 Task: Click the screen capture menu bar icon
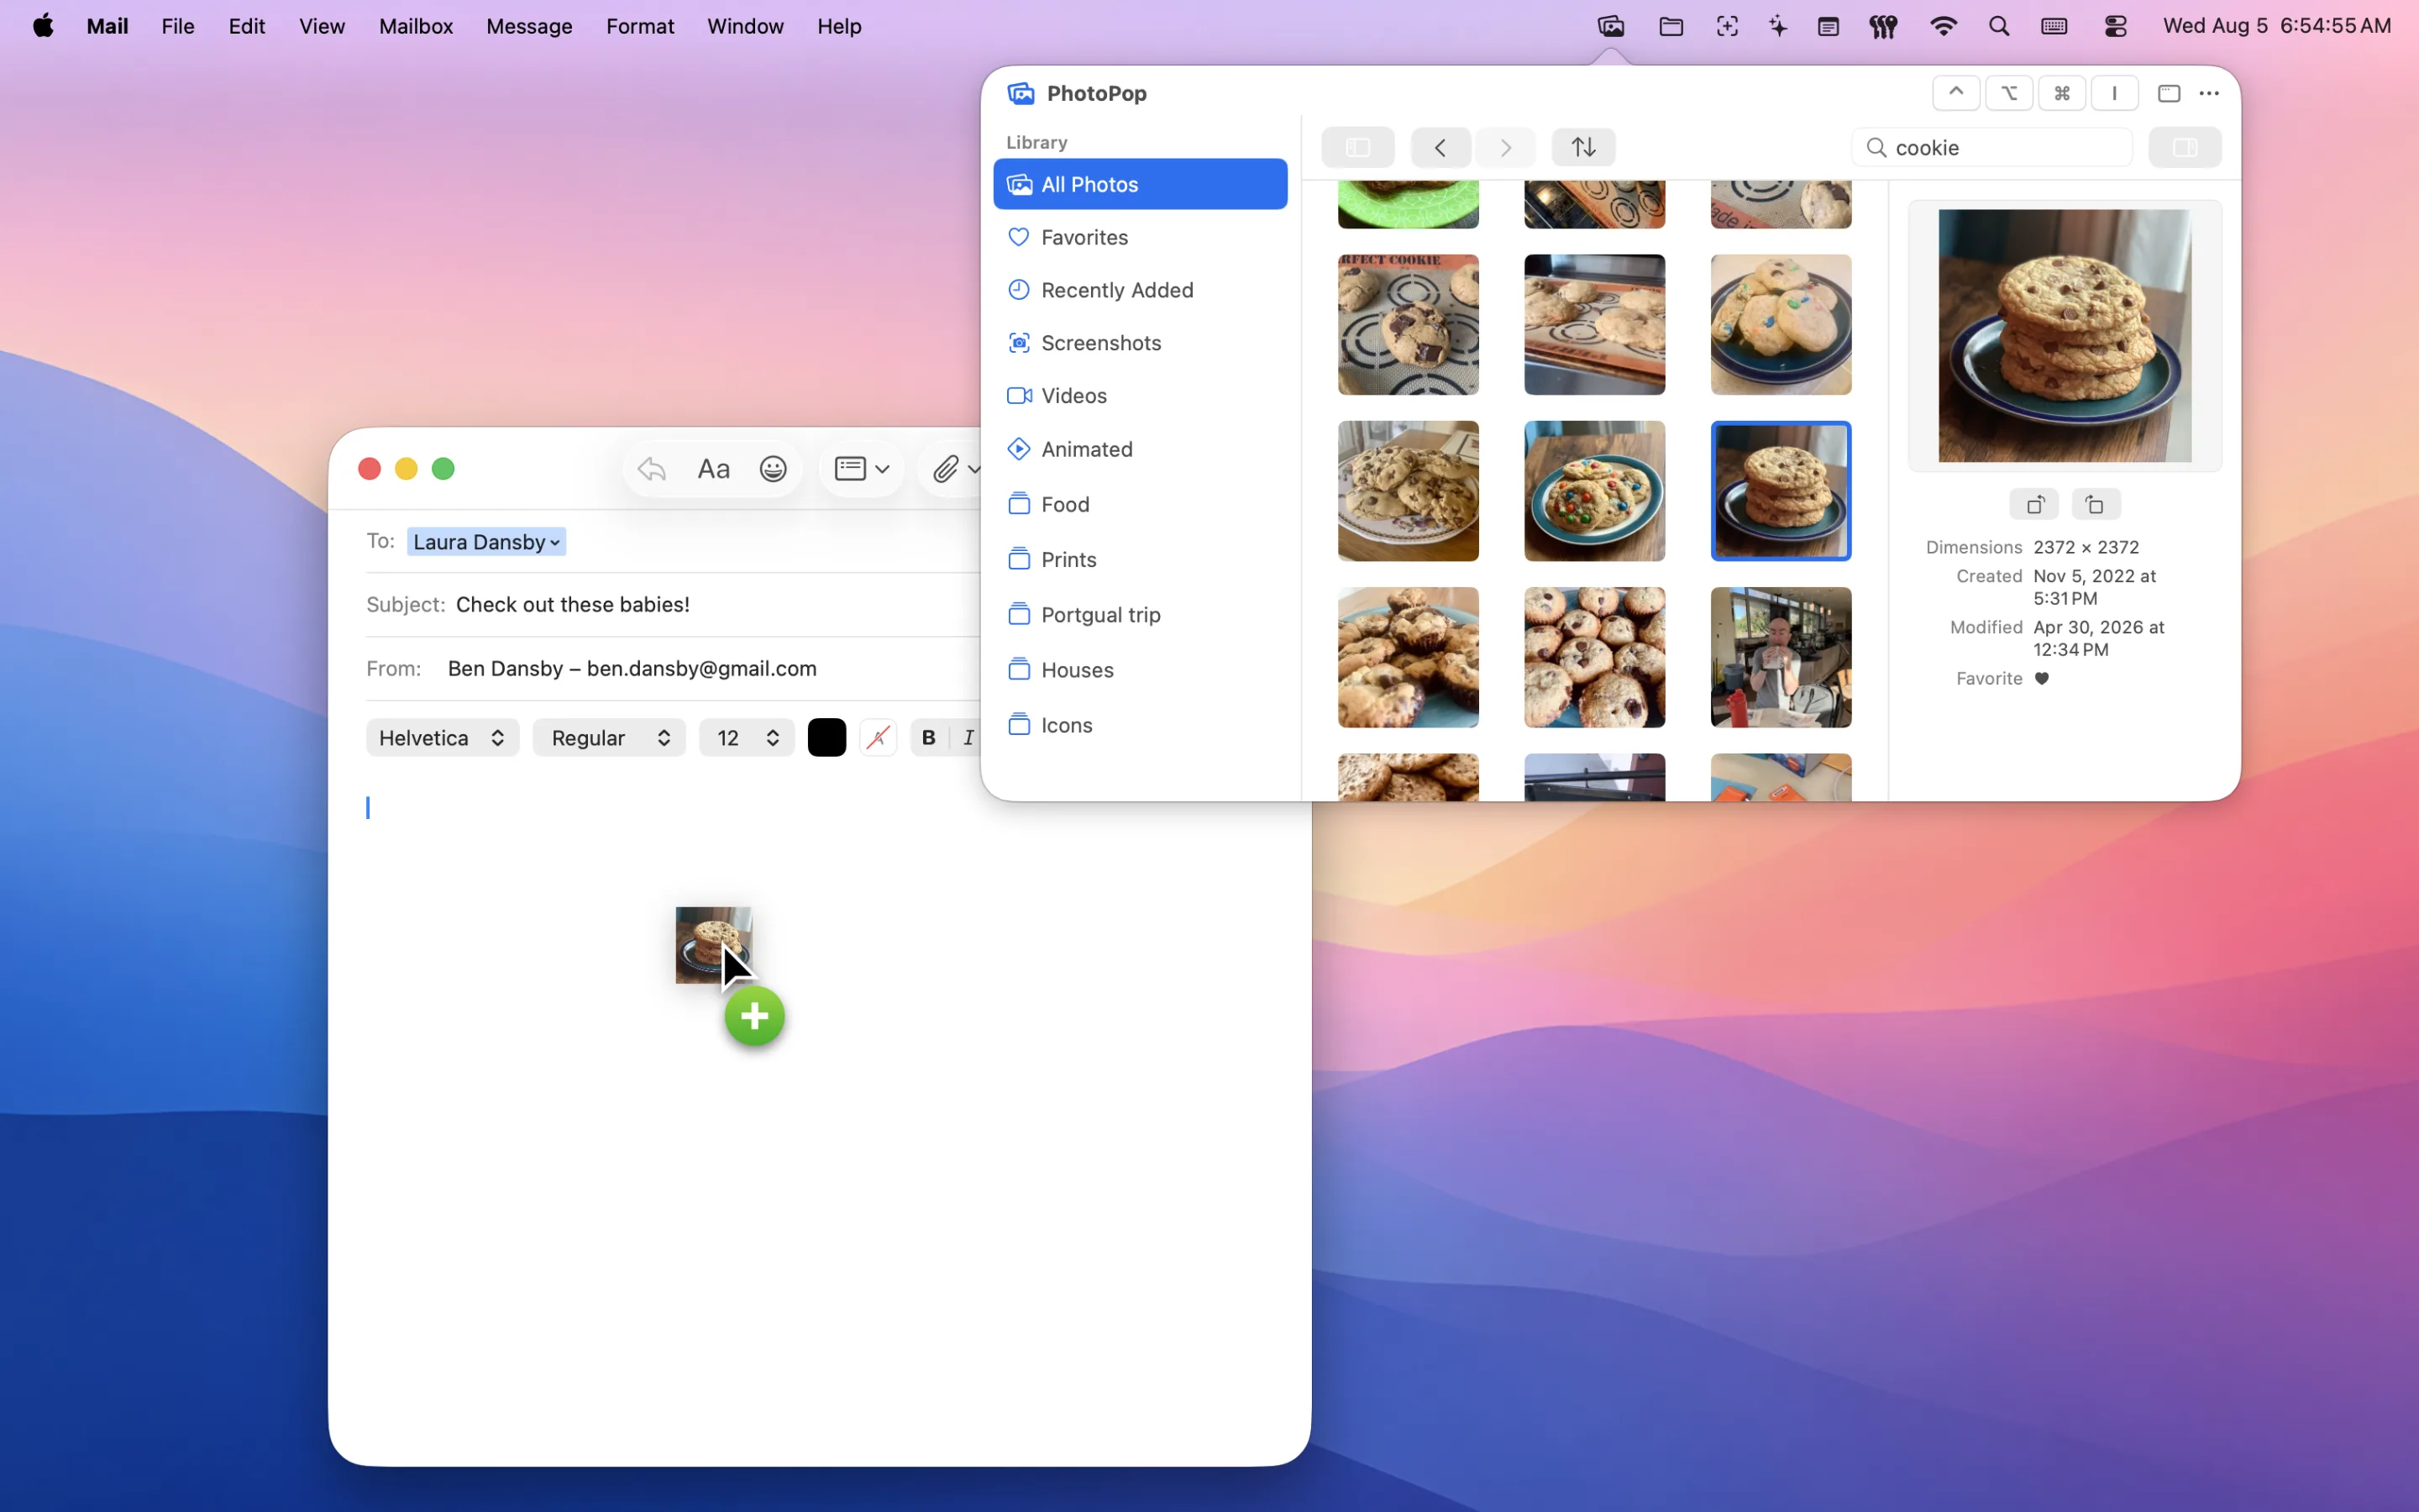tap(1726, 27)
